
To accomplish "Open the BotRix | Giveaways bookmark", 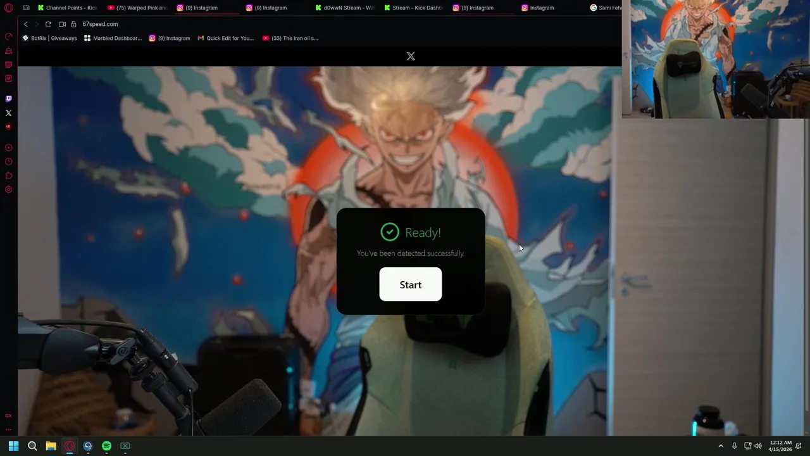I will pyautogui.click(x=49, y=38).
